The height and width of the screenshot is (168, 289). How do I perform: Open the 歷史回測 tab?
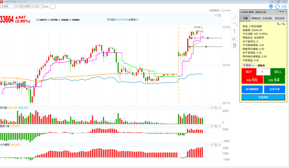coord(280,18)
